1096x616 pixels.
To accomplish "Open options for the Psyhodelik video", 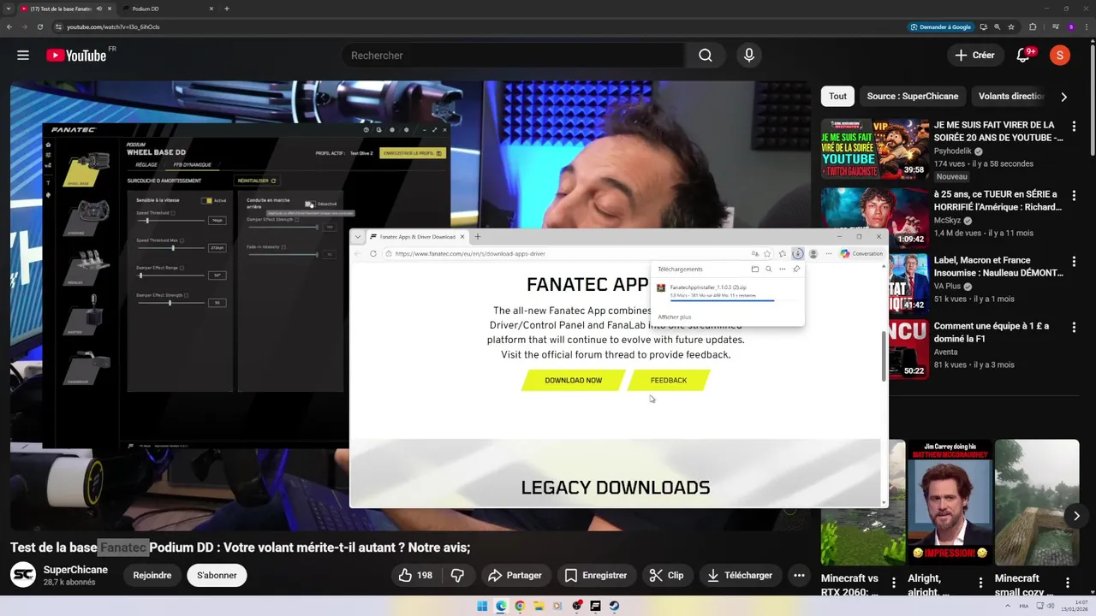I will (1074, 127).
